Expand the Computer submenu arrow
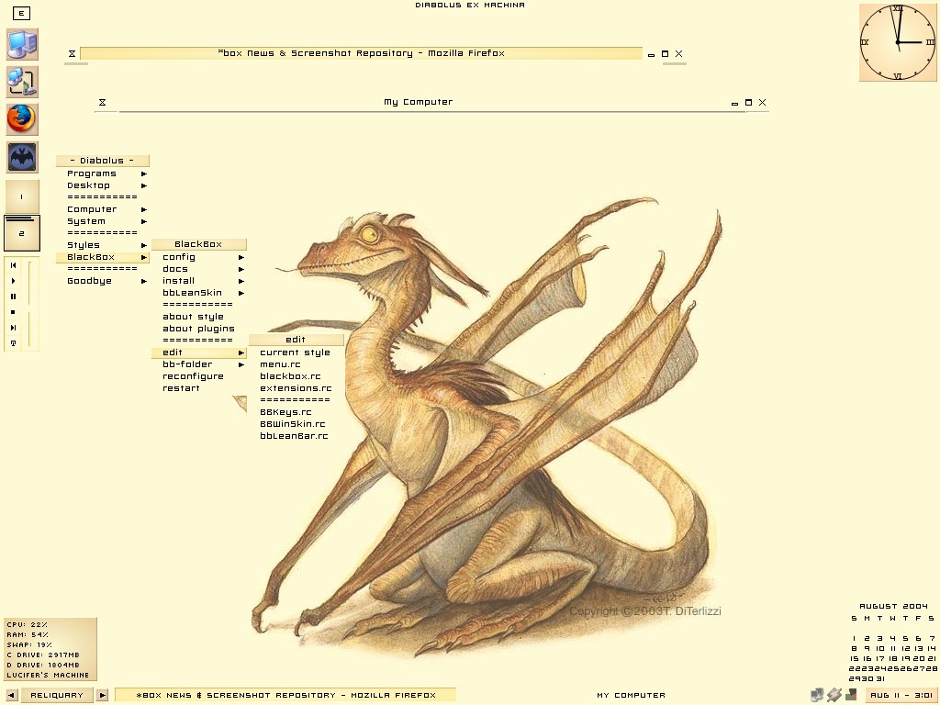The image size is (940, 705). (144, 210)
